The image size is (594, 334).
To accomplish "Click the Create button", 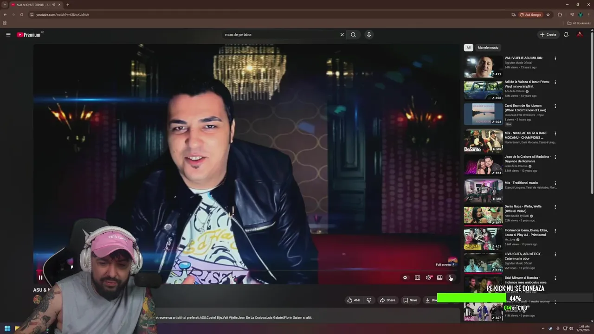I will (x=548, y=35).
